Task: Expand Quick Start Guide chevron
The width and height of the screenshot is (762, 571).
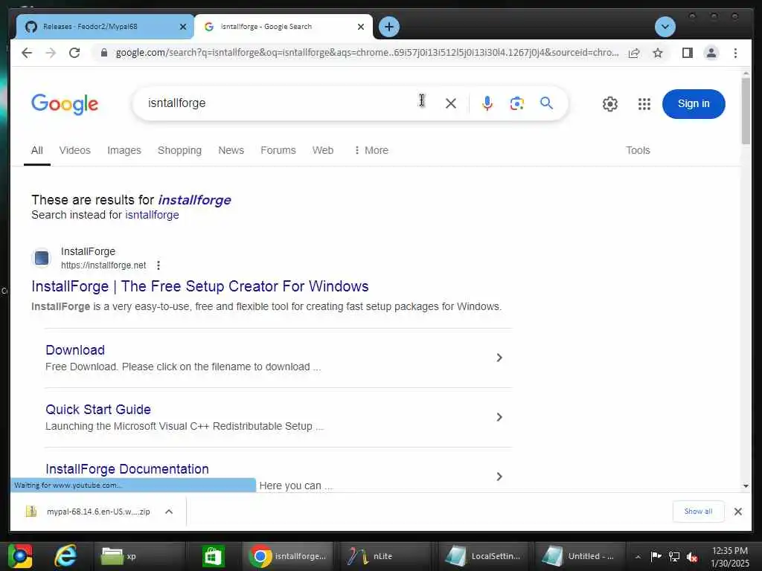Action: (x=499, y=417)
